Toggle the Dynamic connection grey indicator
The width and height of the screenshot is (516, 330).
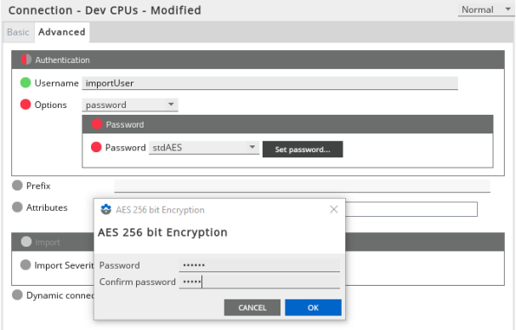pyautogui.click(x=17, y=295)
